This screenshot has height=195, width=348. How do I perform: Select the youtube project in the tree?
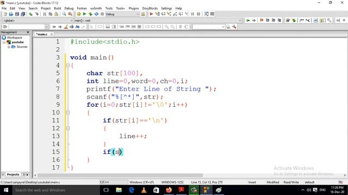pos(18,42)
